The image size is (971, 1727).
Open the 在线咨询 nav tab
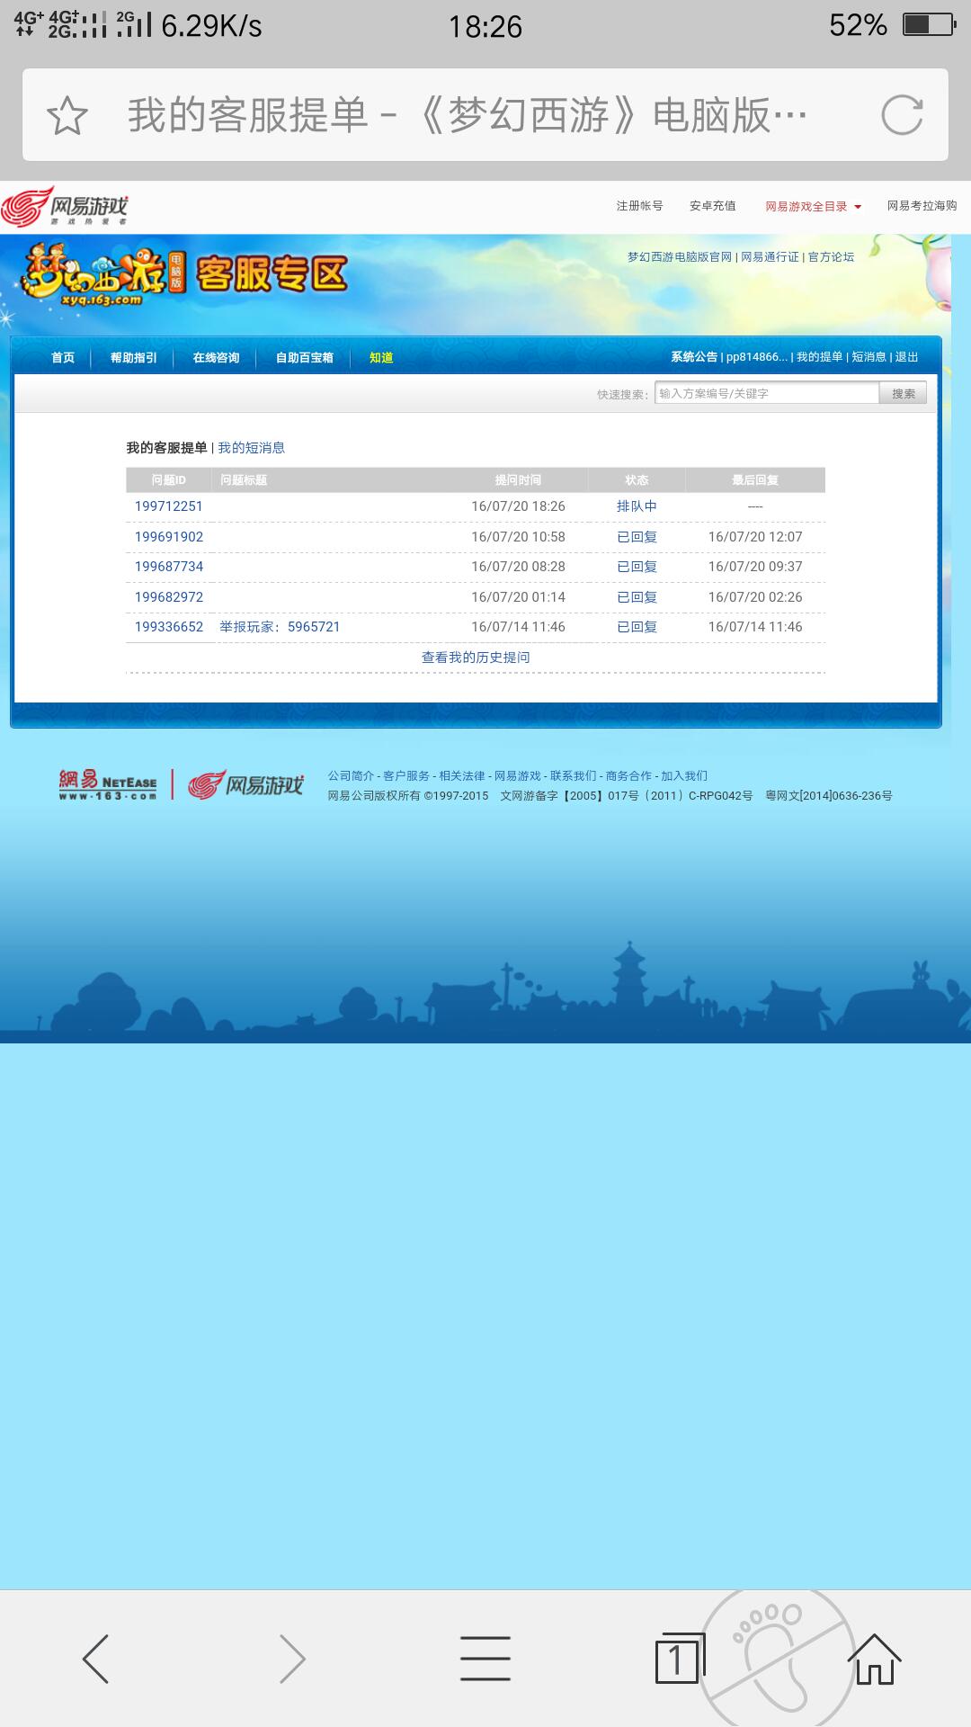coord(216,358)
